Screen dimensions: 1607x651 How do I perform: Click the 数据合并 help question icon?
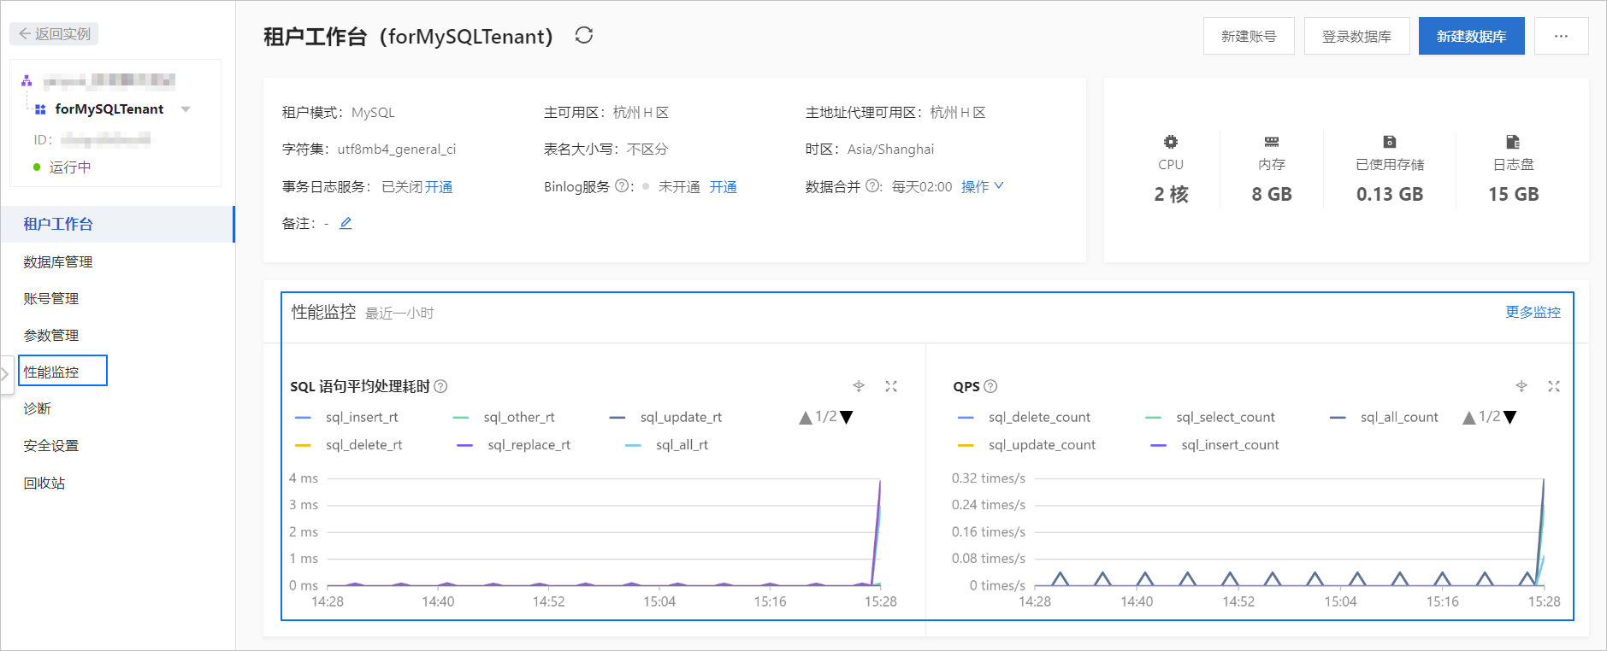(872, 186)
